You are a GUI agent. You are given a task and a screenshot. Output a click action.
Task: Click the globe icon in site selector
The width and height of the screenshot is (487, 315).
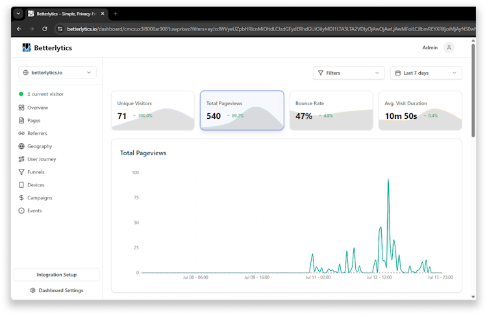pyautogui.click(x=26, y=72)
